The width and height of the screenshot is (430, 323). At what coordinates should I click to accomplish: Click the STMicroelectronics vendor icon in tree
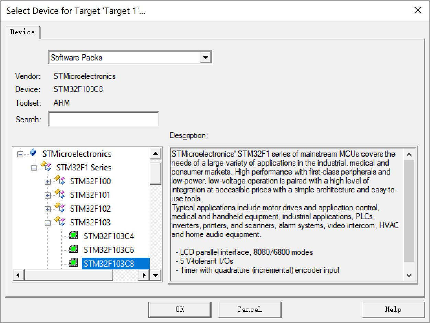(33, 153)
